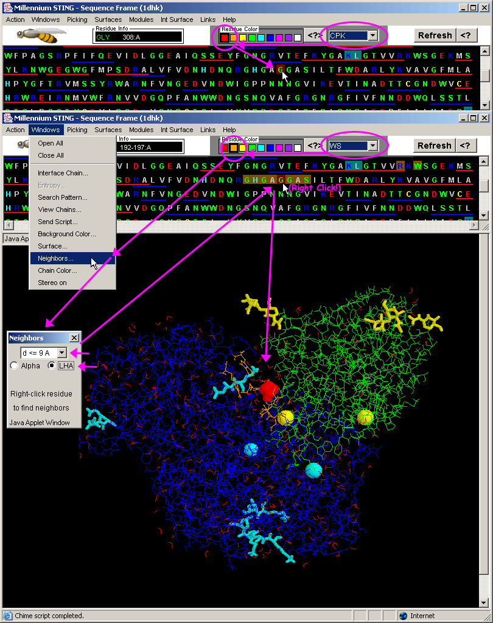Click the '<?' help button beside lower Refresh
This screenshot has height=623, width=493.
point(466,146)
